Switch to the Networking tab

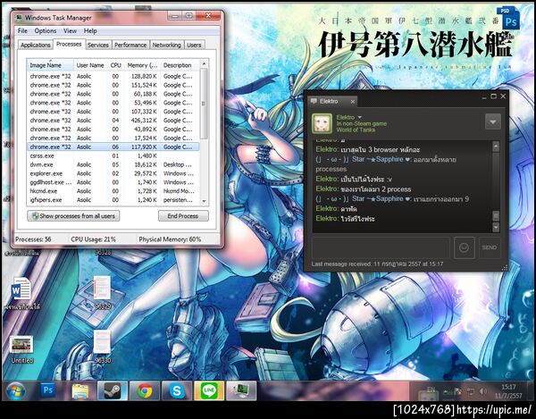click(x=166, y=45)
